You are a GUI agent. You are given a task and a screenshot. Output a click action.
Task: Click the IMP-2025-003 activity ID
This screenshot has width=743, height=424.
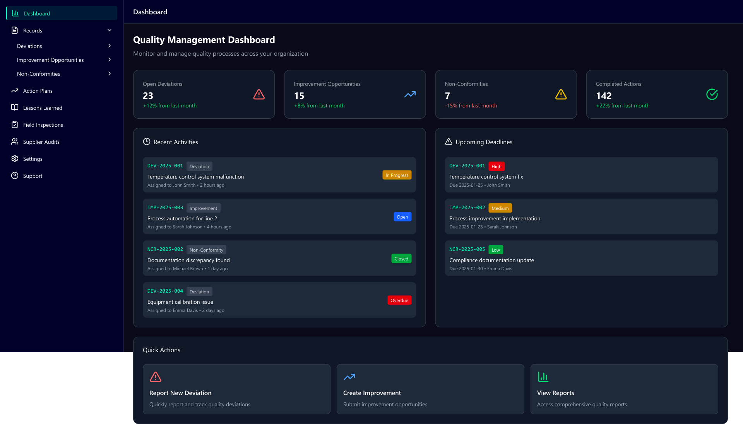click(x=165, y=208)
